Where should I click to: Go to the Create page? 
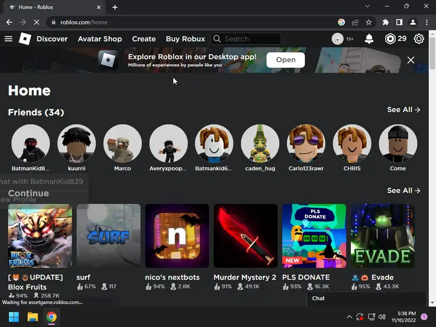click(144, 39)
